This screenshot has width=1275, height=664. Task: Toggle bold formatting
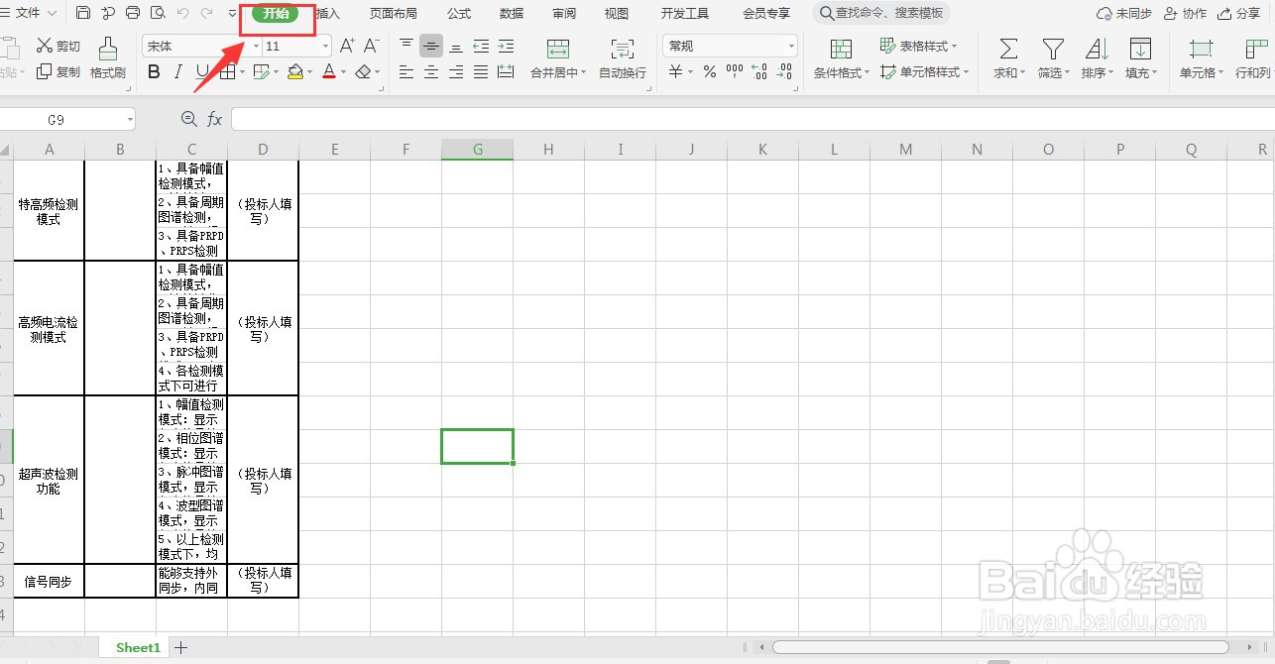point(154,71)
